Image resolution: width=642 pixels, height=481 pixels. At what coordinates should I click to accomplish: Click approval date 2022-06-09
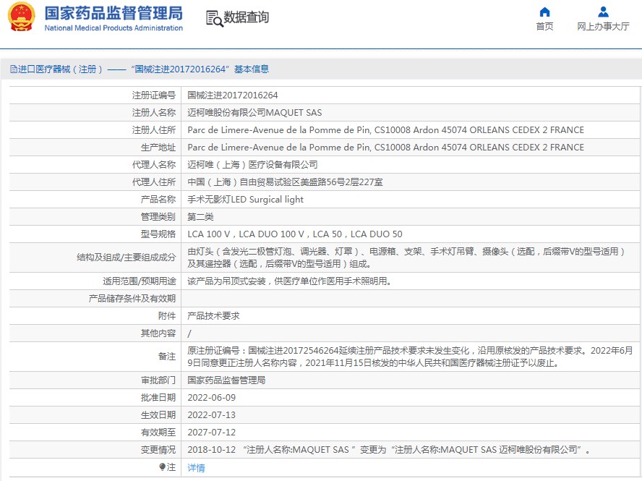point(212,397)
